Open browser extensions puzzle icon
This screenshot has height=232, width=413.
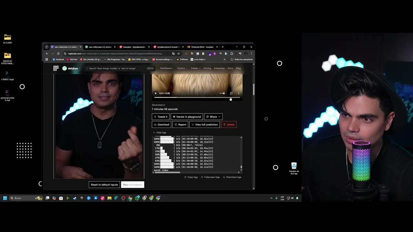click(x=232, y=53)
